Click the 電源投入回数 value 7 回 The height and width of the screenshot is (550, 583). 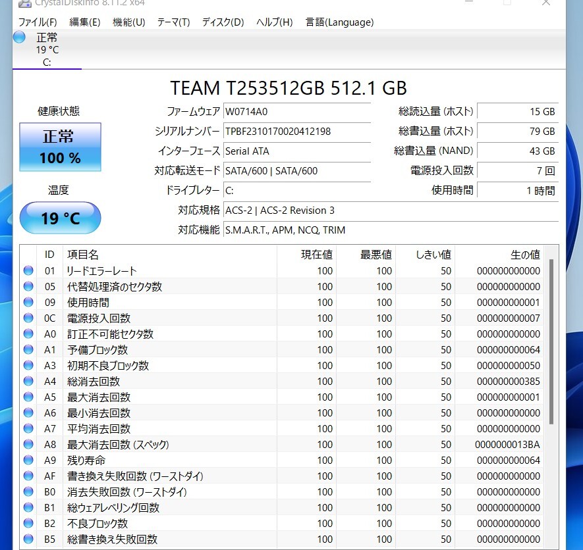[x=518, y=171]
